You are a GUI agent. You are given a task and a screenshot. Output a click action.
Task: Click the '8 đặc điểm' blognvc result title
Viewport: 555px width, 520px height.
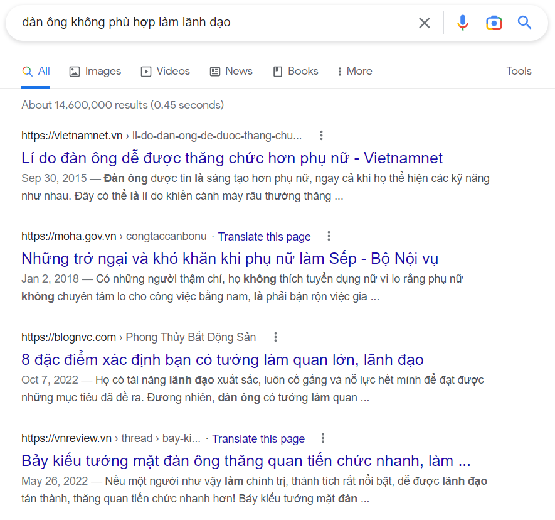click(x=222, y=360)
